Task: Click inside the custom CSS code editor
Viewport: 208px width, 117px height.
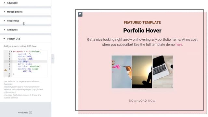Action: coord(25,64)
